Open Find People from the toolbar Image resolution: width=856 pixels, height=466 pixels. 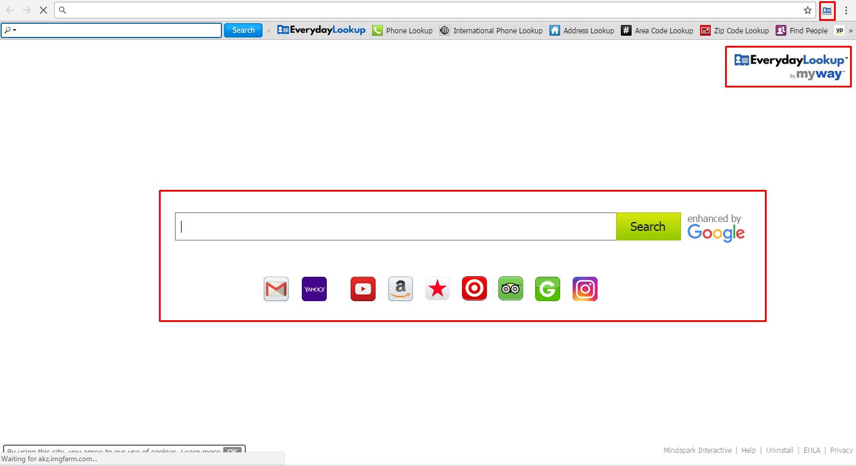click(802, 30)
